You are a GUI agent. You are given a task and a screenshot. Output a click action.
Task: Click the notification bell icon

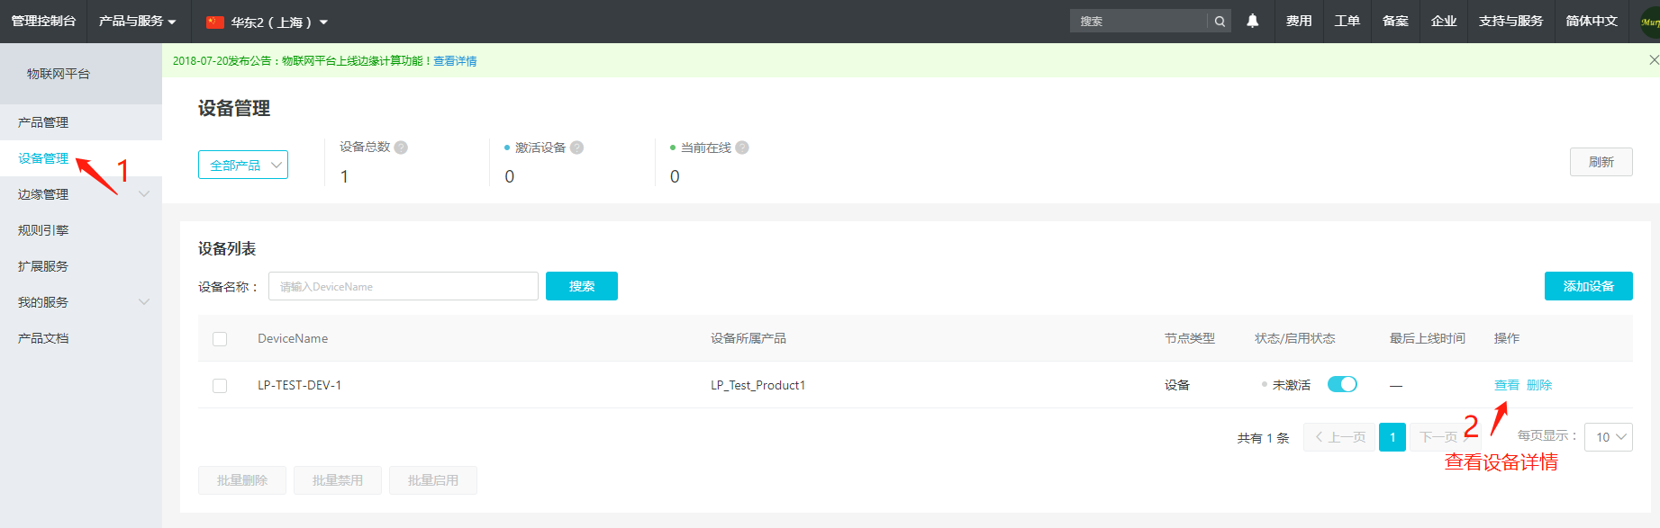pos(1252,21)
